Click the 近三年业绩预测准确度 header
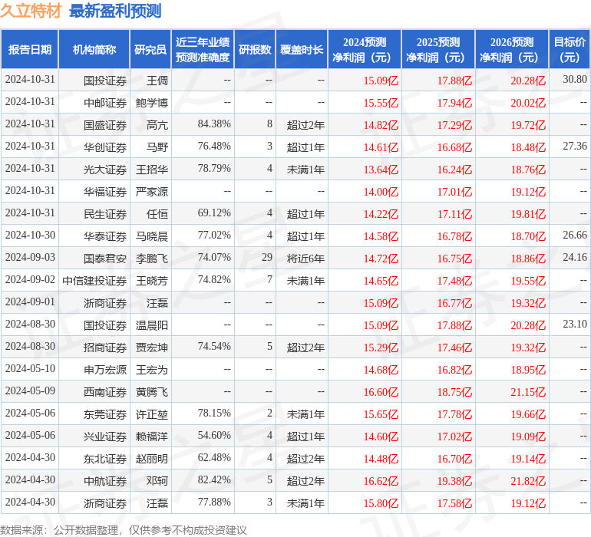 203,50
